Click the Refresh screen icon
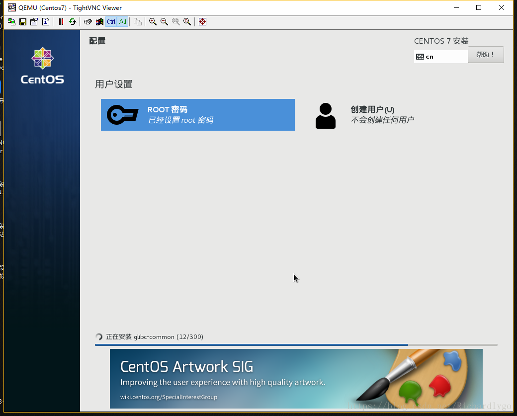Viewport: 517px width, 416px height. [x=73, y=22]
